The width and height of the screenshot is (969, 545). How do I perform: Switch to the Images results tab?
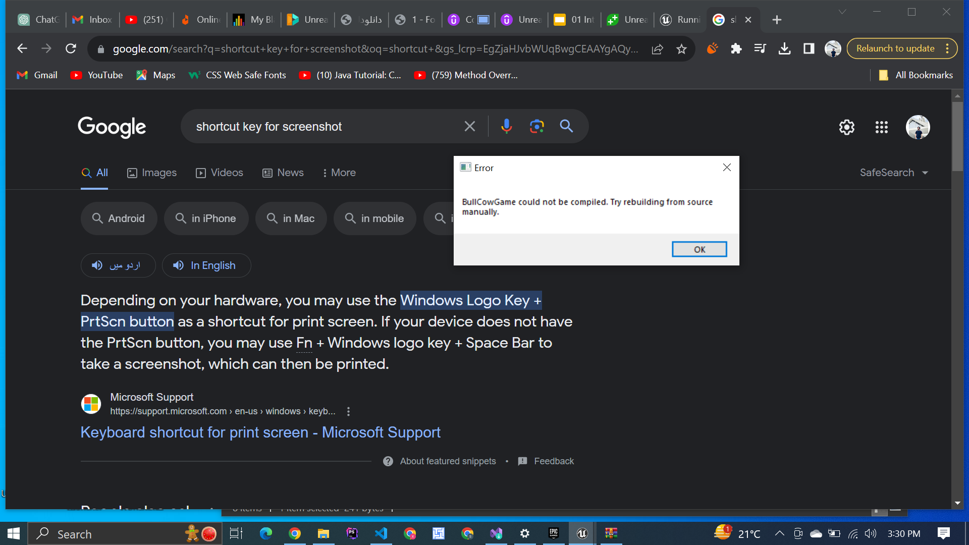pyautogui.click(x=151, y=173)
